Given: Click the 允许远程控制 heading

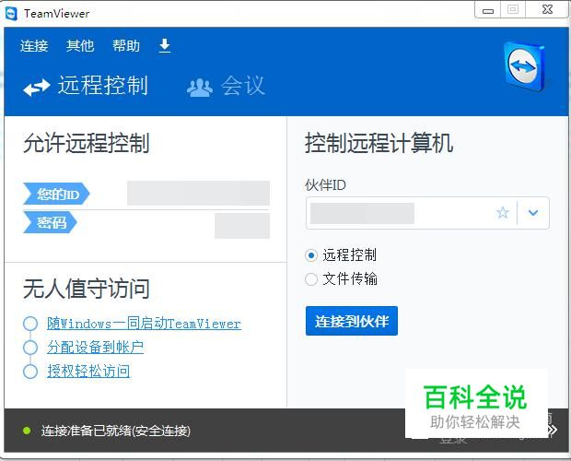Looking at the screenshot, I should (87, 143).
